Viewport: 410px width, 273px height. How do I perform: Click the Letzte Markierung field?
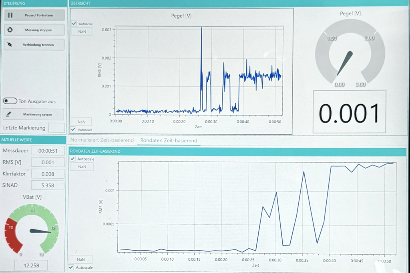[x=56, y=128]
